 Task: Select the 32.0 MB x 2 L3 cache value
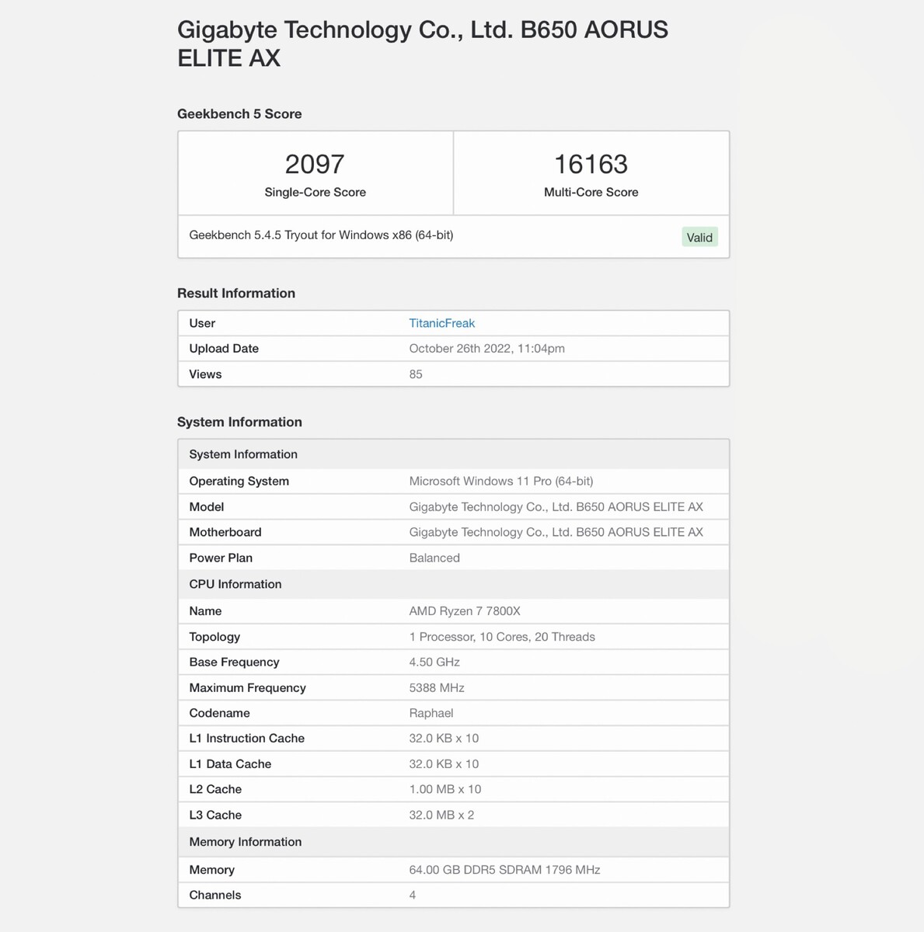(x=441, y=815)
